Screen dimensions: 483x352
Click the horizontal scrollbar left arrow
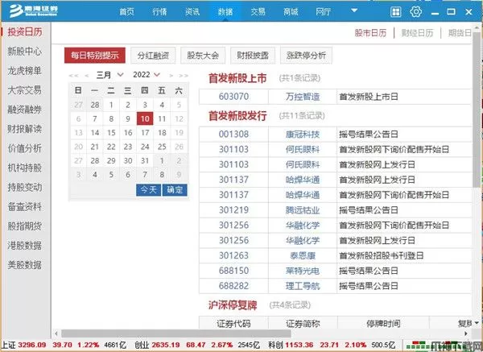(x=56, y=333)
